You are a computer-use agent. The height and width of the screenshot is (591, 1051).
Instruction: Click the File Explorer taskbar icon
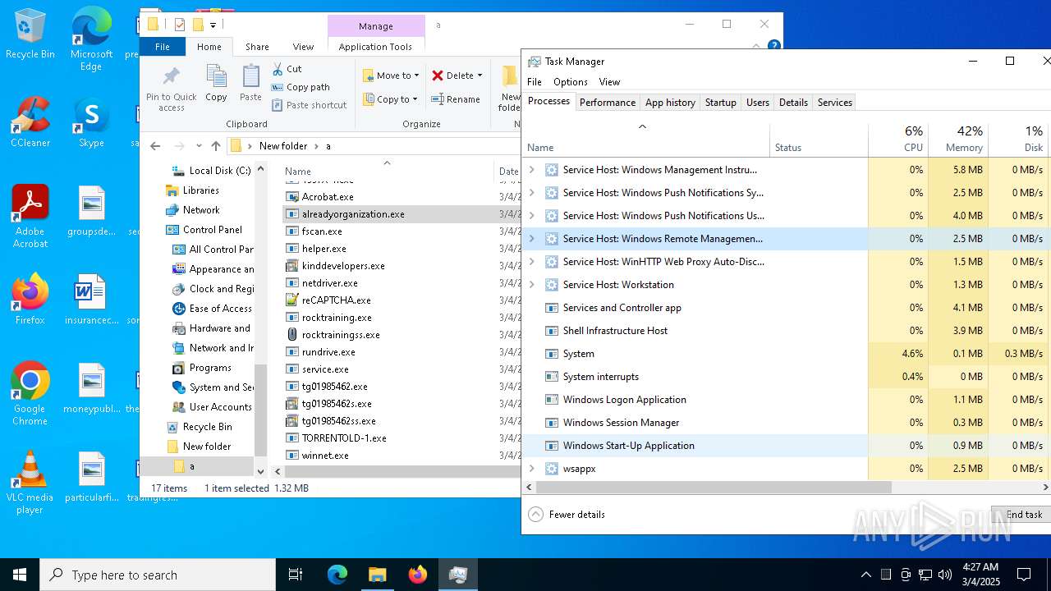378,575
